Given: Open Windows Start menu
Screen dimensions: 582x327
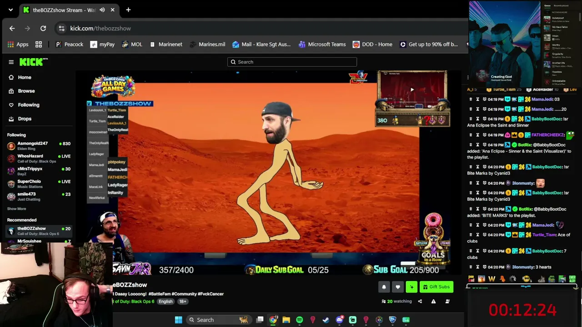Looking at the screenshot, I should point(178,320).
